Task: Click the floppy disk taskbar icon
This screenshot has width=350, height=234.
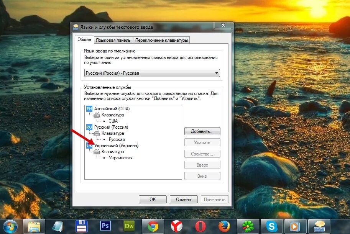Action: pyautogui.click(x=82, y=226)
